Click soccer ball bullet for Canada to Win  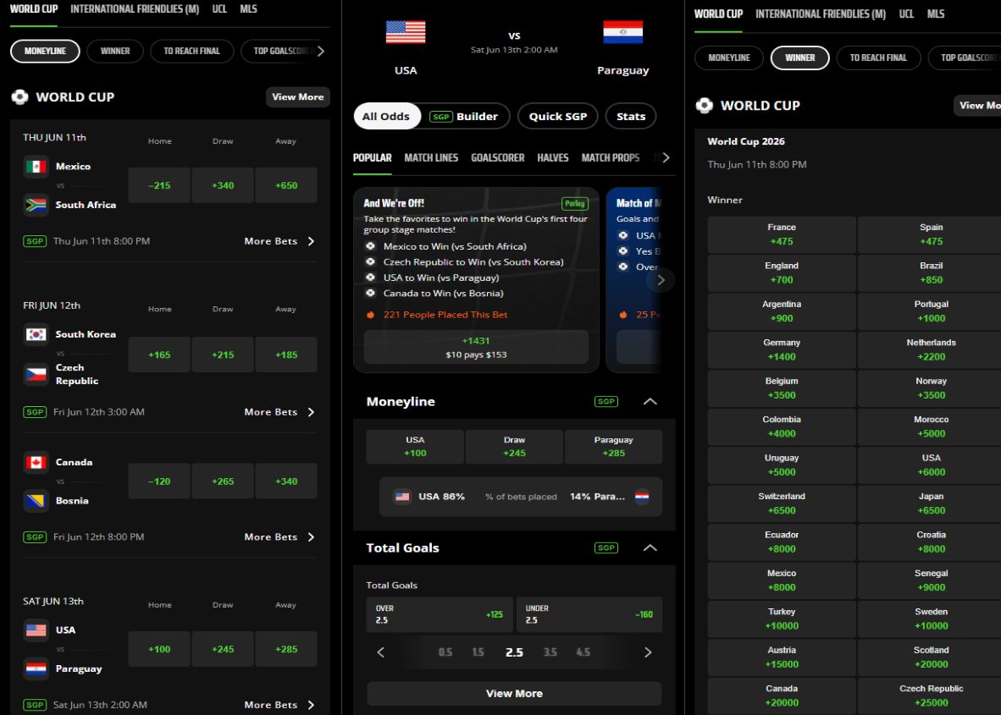click(x=370, y=294)
